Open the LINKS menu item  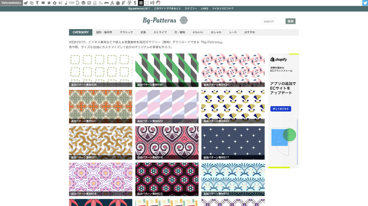(x=204, y=9)
